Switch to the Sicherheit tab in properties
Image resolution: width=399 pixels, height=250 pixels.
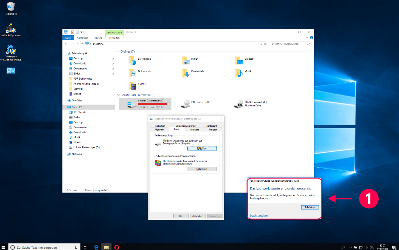point(160,126)
